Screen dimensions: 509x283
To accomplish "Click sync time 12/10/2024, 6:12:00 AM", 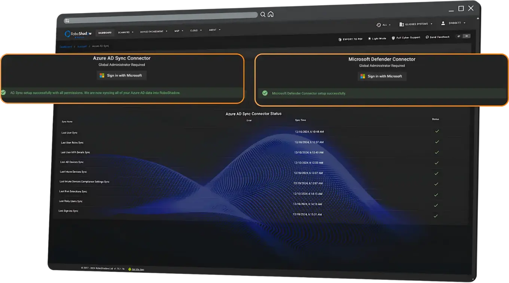I will pos(308,163).
